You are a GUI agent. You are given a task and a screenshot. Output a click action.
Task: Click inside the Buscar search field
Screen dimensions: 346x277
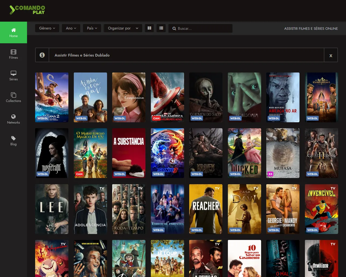click(x=203, y=28)
